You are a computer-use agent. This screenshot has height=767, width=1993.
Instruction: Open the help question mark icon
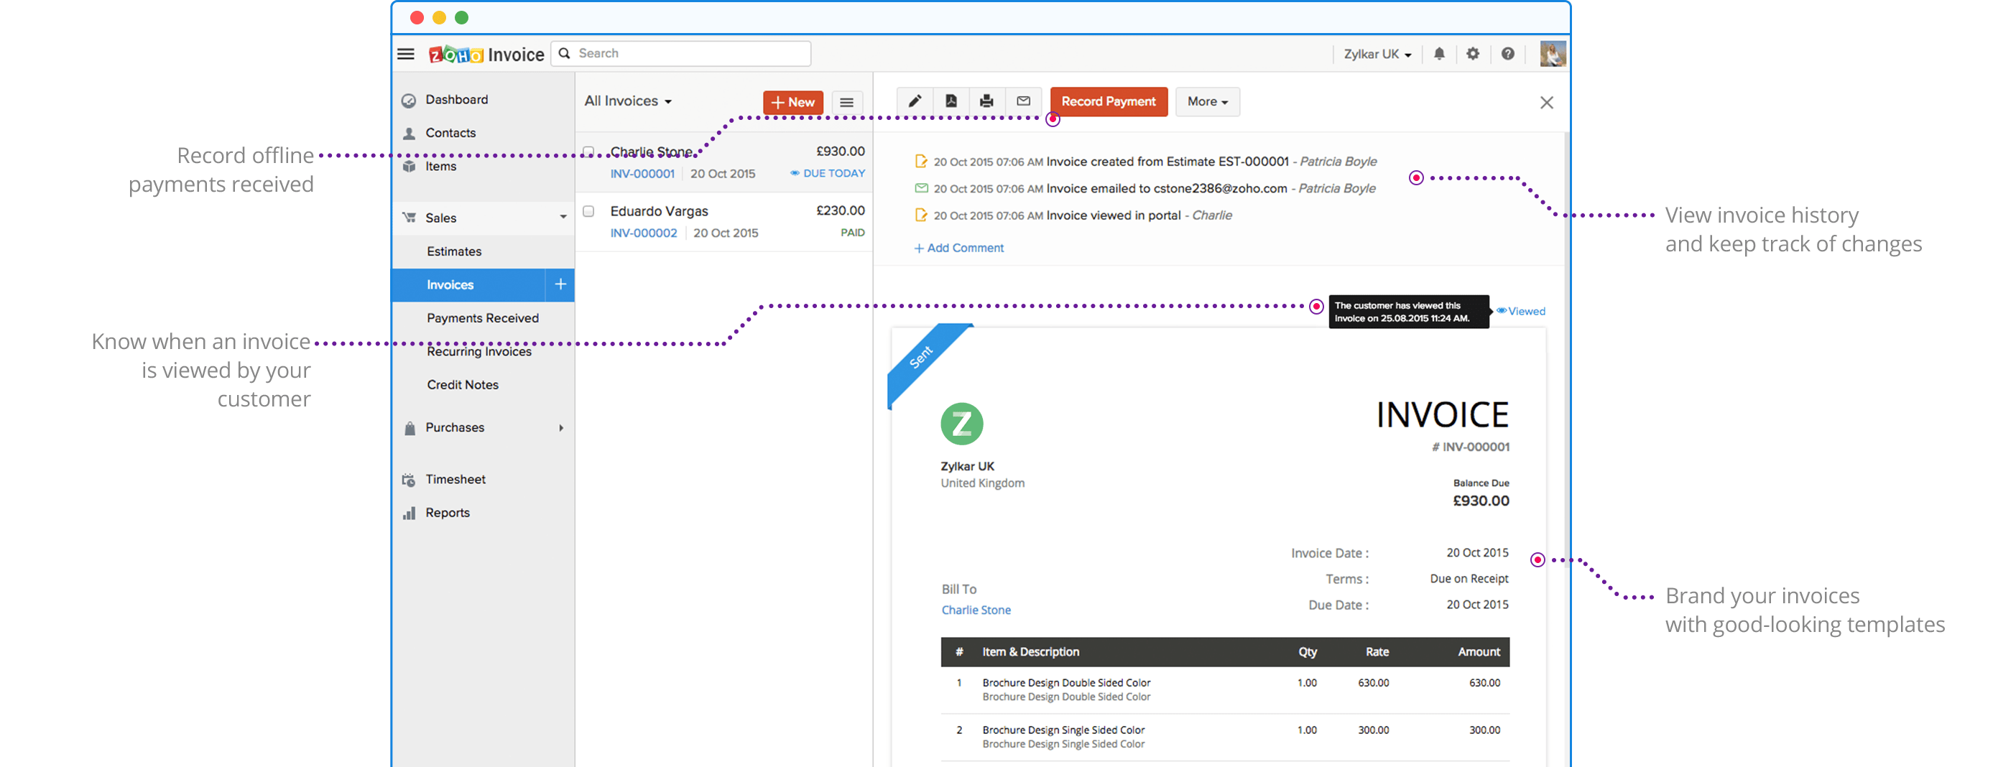pyautogui.click(x=1508, y=54)
